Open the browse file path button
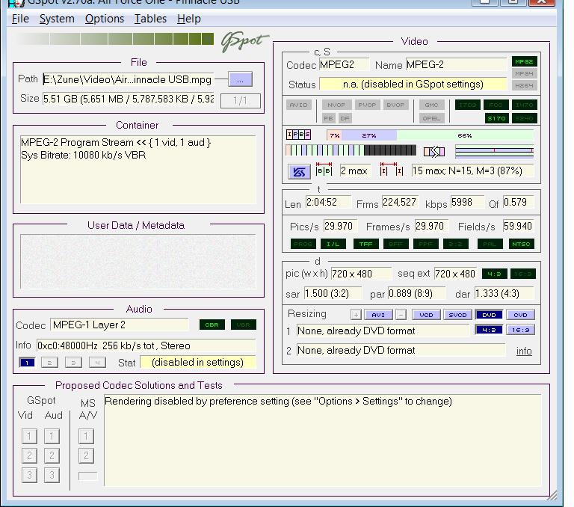Screen dimensions: 574x507 pos(240,79)
